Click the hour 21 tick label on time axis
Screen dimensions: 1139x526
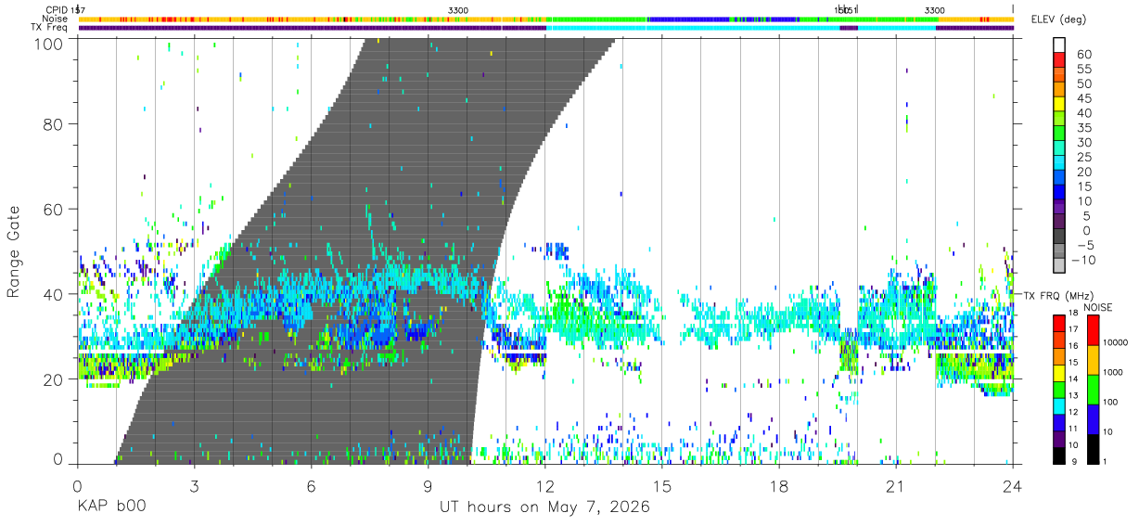(896, 486)
